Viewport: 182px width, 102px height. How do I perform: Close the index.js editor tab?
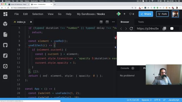pyautogui.click(x=31, y=22)
